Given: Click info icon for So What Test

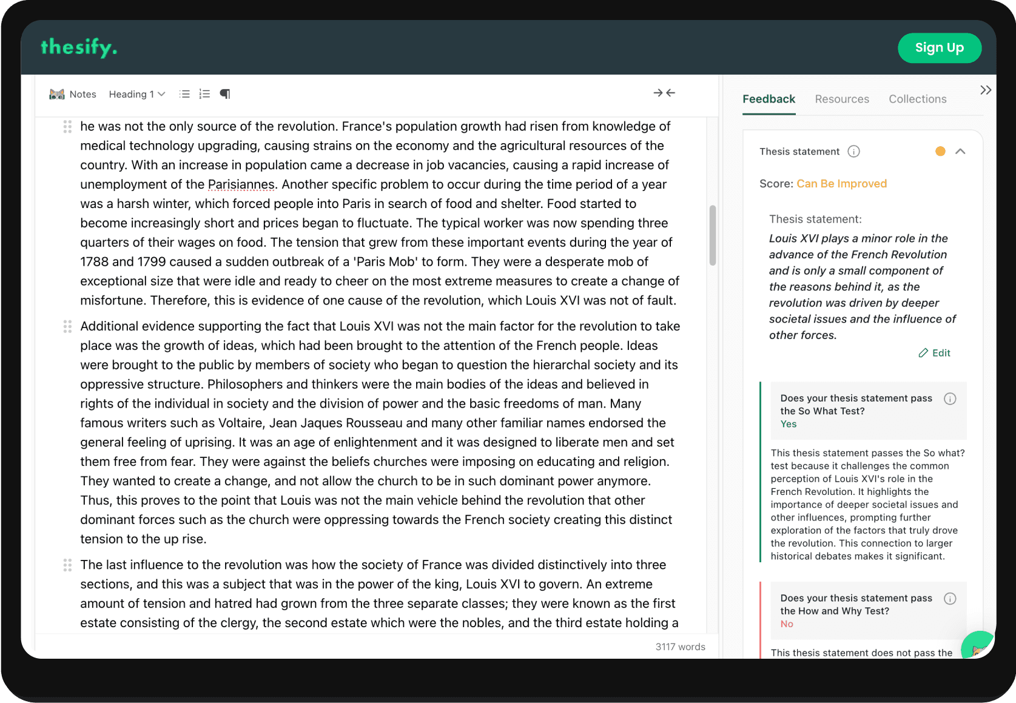Looking at the screenshot, I should (950, 399).
